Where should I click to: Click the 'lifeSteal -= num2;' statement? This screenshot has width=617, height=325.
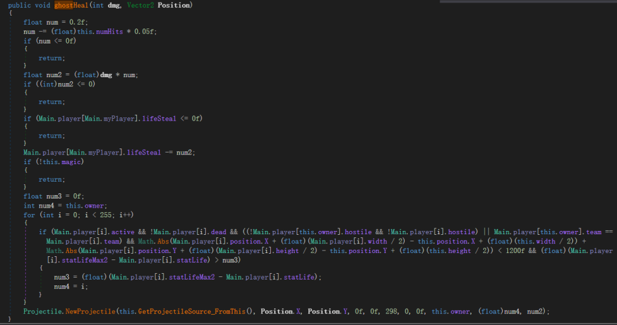(109, 152)
